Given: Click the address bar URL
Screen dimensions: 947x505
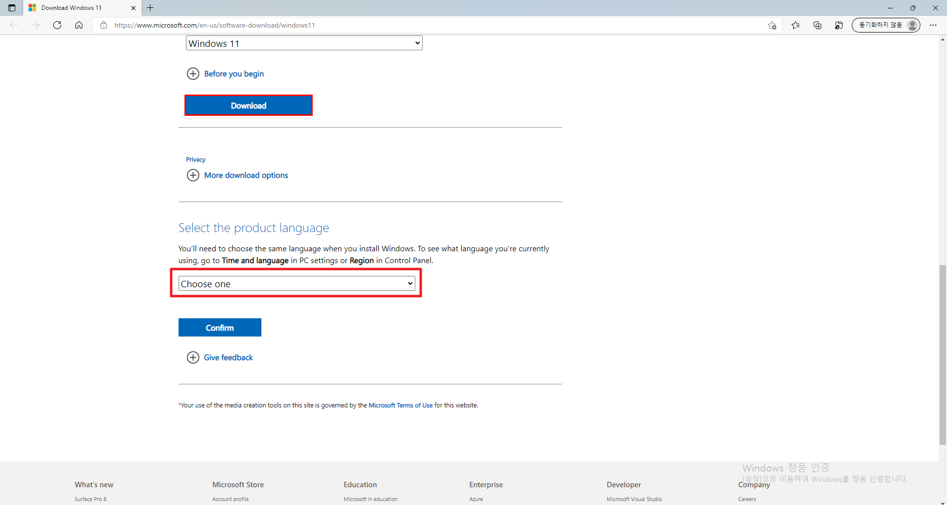Looking at the screenshot, I should (215, 25).
